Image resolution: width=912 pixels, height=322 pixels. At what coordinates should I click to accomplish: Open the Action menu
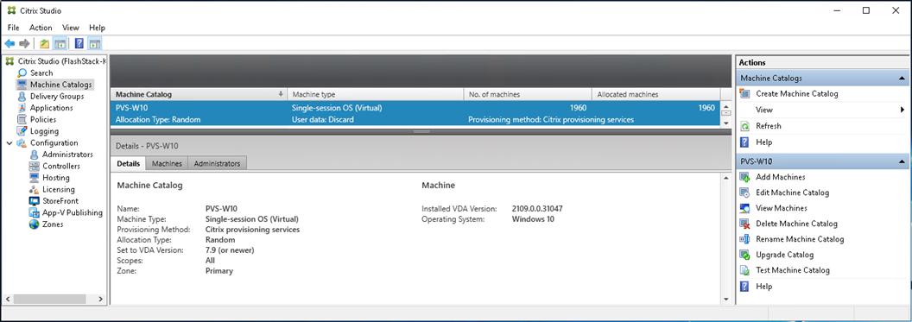pyautogui.click(x=41, y=28)
